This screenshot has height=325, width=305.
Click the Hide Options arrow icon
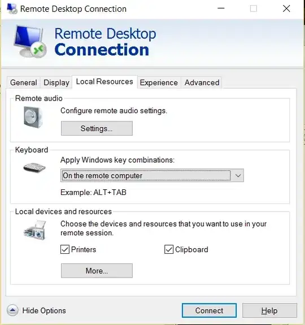(12, 310)
